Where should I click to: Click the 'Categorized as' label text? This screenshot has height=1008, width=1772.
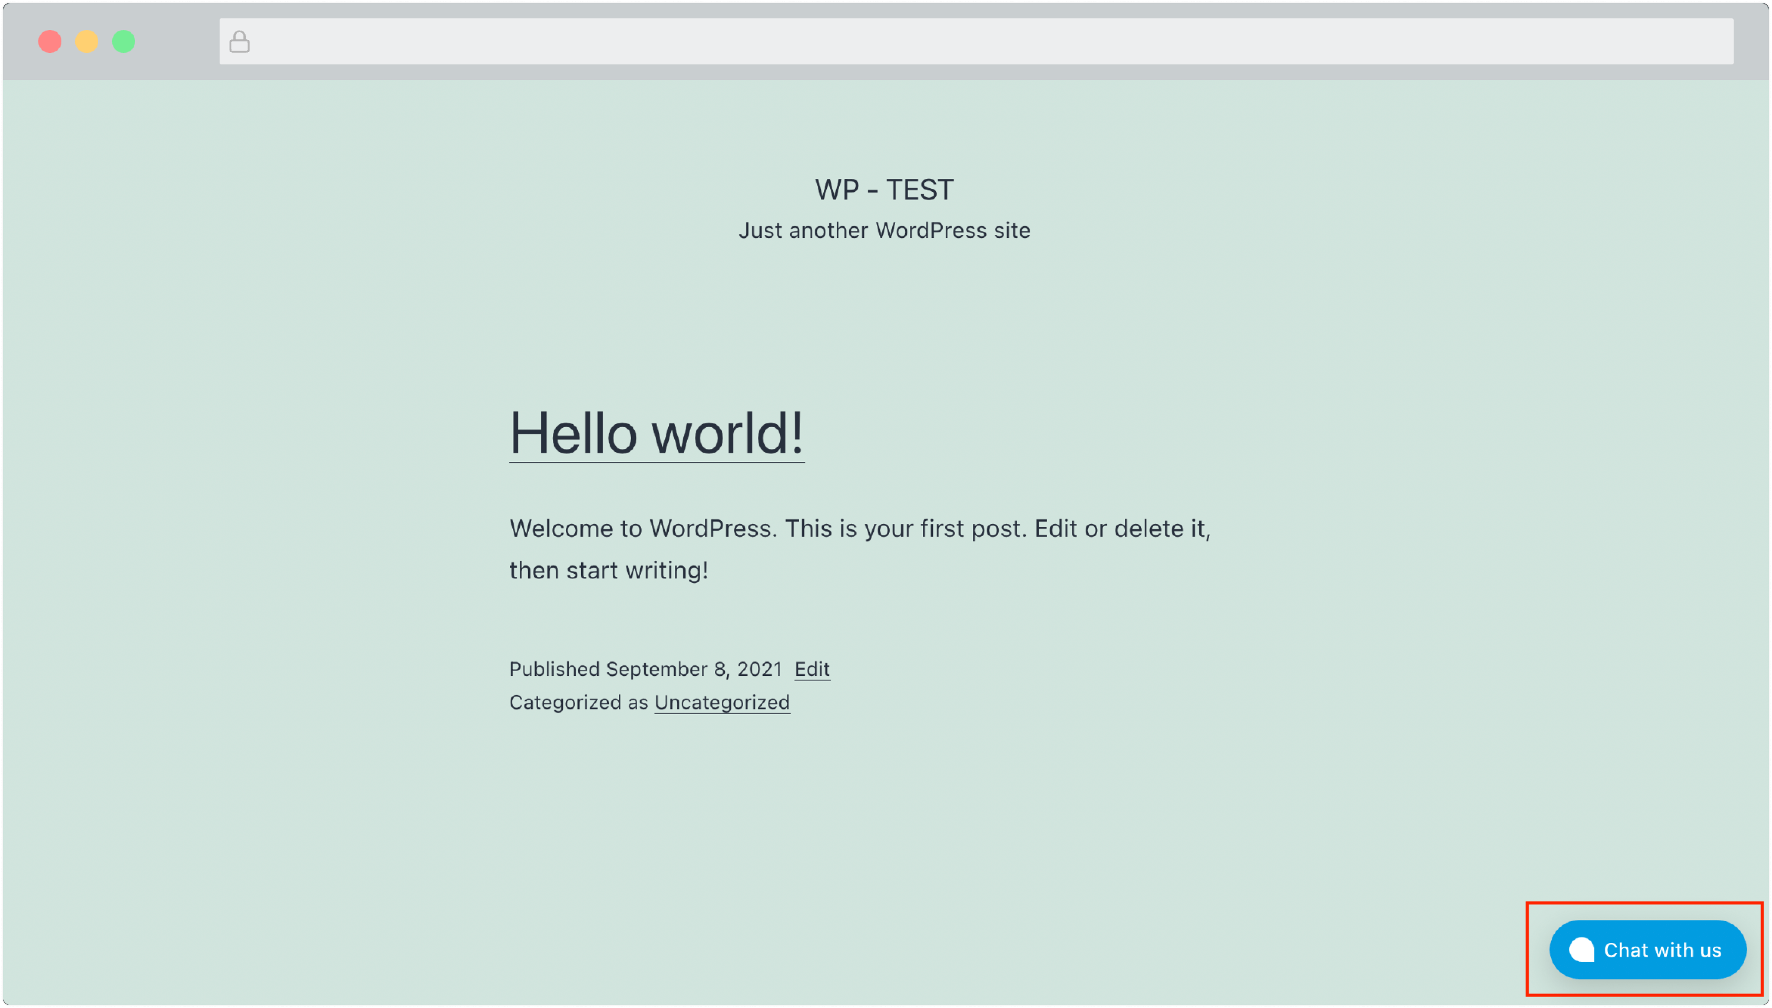click(x=579, y=703)
